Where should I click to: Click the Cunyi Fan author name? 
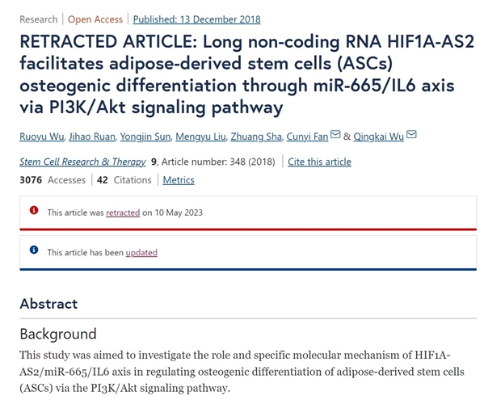(x=307, y=137)
